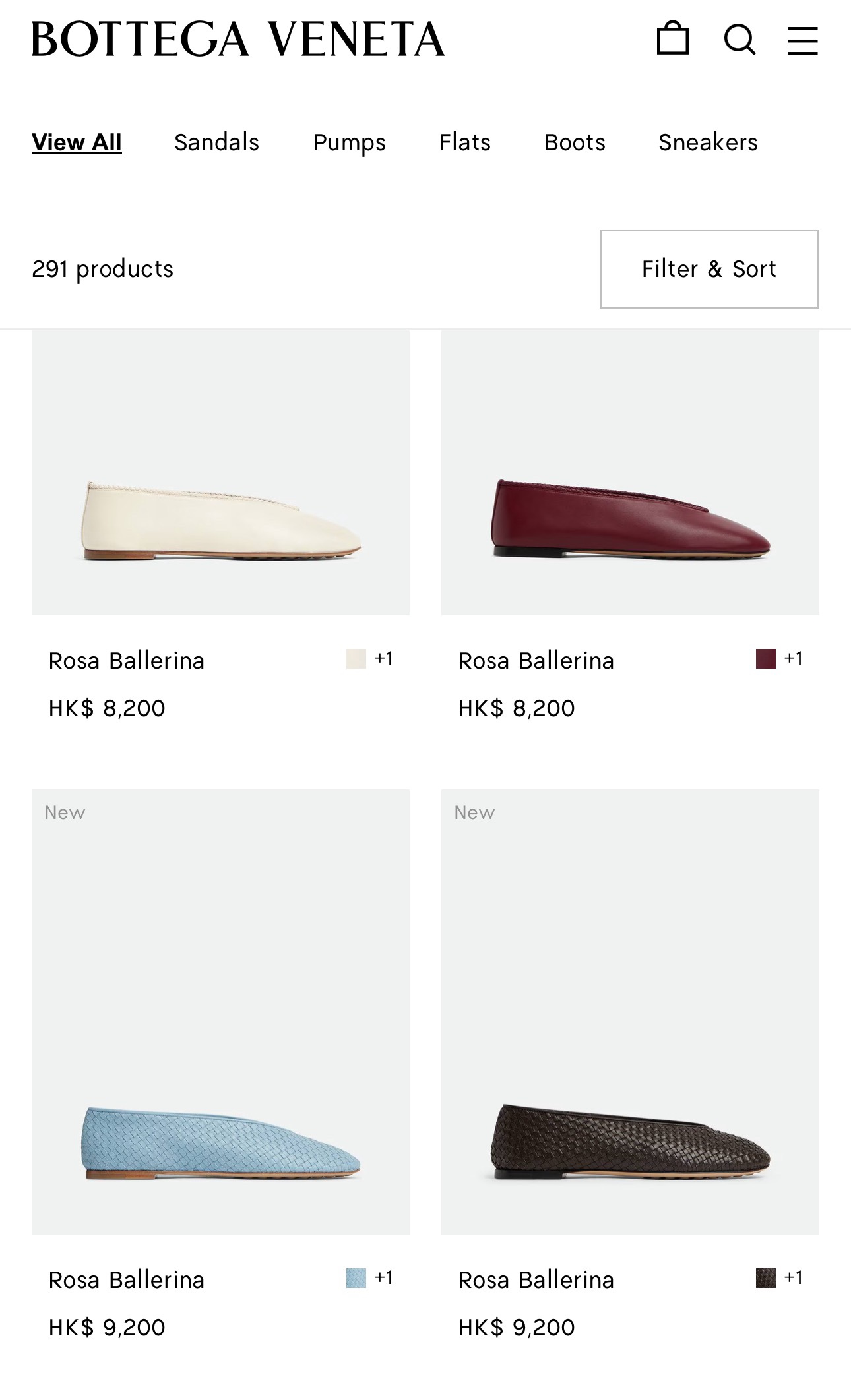Expand more colors for cream Rosa Ballerina

click(384, 659)
